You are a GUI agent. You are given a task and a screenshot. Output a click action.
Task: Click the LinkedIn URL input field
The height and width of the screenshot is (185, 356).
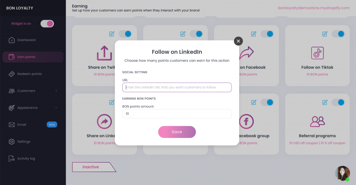[x=177, y=87]
